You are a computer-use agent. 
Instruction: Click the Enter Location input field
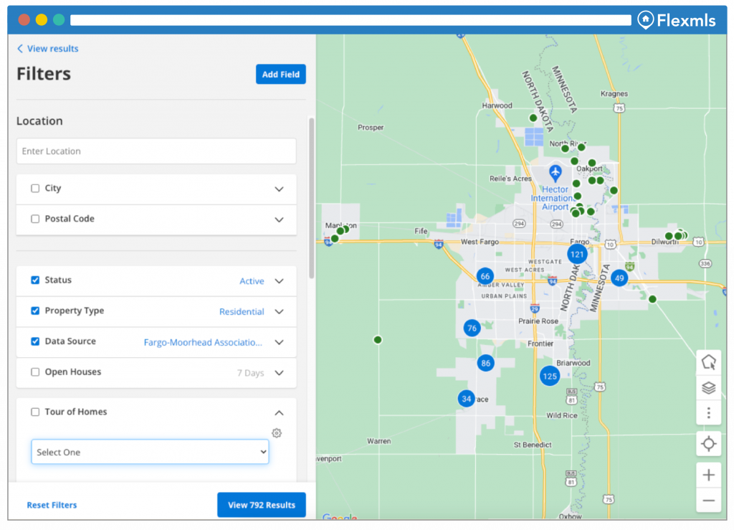(x=156, y=151)
